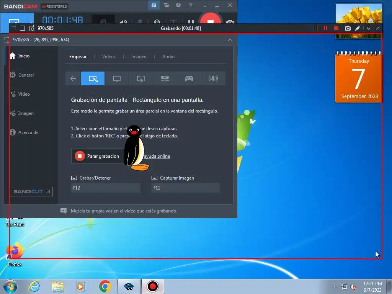The image size is (392, 294).
Task: Click the lock icon in Bandicam title bar
Action: tap(154, 5)
